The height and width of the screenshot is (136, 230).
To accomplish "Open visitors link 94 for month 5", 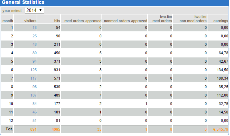I will coord(35,61).
